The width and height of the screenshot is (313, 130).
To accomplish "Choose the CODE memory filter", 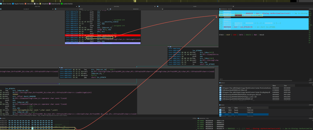I will [235, 35].
